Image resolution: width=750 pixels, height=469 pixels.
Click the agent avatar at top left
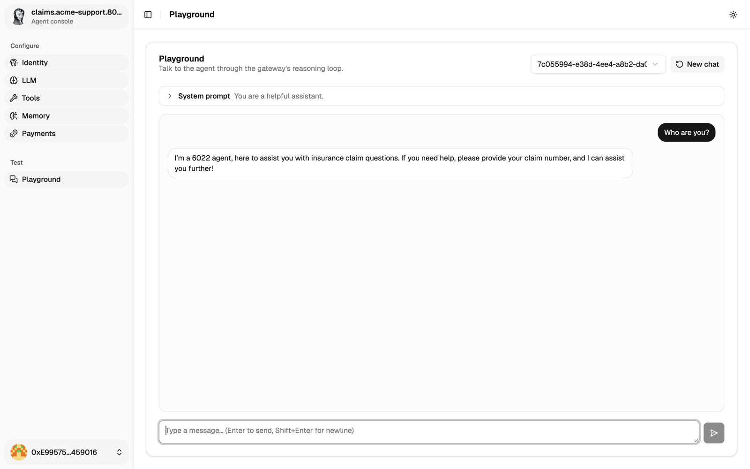pyautogui.click(x=19, y=16)
